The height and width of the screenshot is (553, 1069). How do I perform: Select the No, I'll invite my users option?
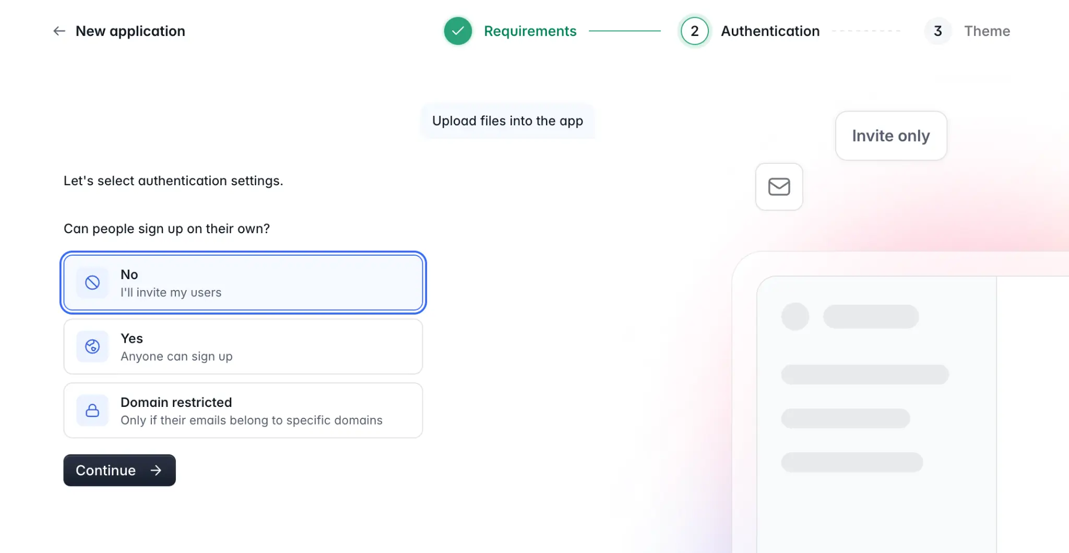coord(243,282)
